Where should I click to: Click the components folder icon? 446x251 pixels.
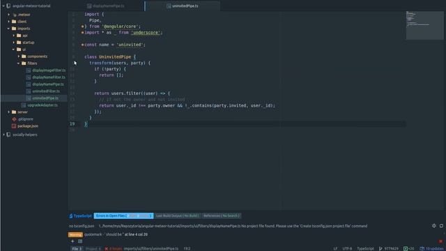[x=24, y=56]
